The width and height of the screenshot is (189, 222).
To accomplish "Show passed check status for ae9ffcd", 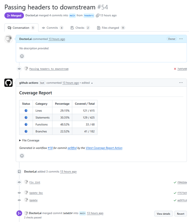I will tap(175, 200).
